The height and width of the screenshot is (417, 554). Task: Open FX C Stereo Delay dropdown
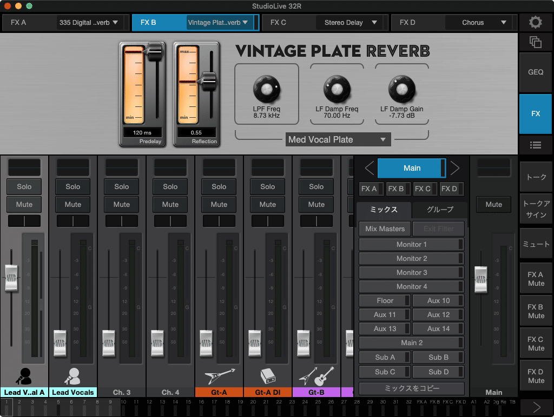click(x=350, y=23)
